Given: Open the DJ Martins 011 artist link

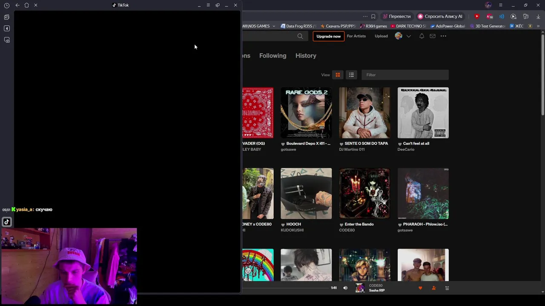Looking at the screenshot, I should coord(352,150).
